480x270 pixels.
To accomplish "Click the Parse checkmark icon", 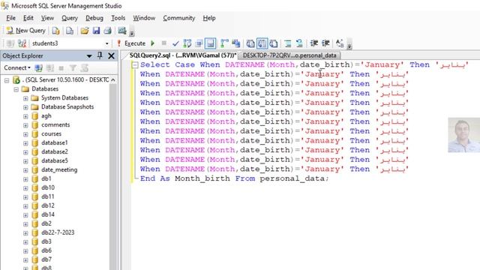I will (175, 43).
